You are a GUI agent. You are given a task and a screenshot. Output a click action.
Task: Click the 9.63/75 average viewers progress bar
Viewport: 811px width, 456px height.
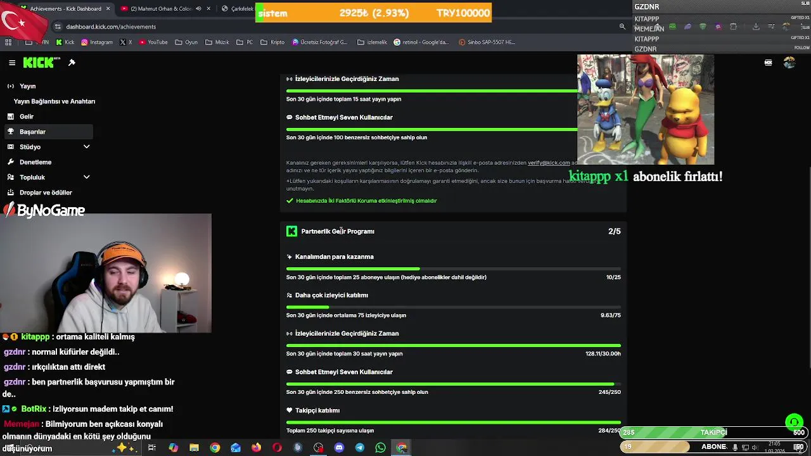pos(454,307)
